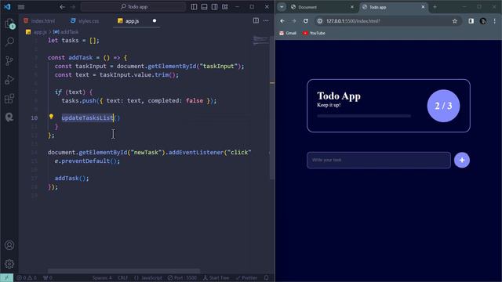Toggle primary side bar layout icon
Screen dimensions: 502x282
tap(194, 7)
